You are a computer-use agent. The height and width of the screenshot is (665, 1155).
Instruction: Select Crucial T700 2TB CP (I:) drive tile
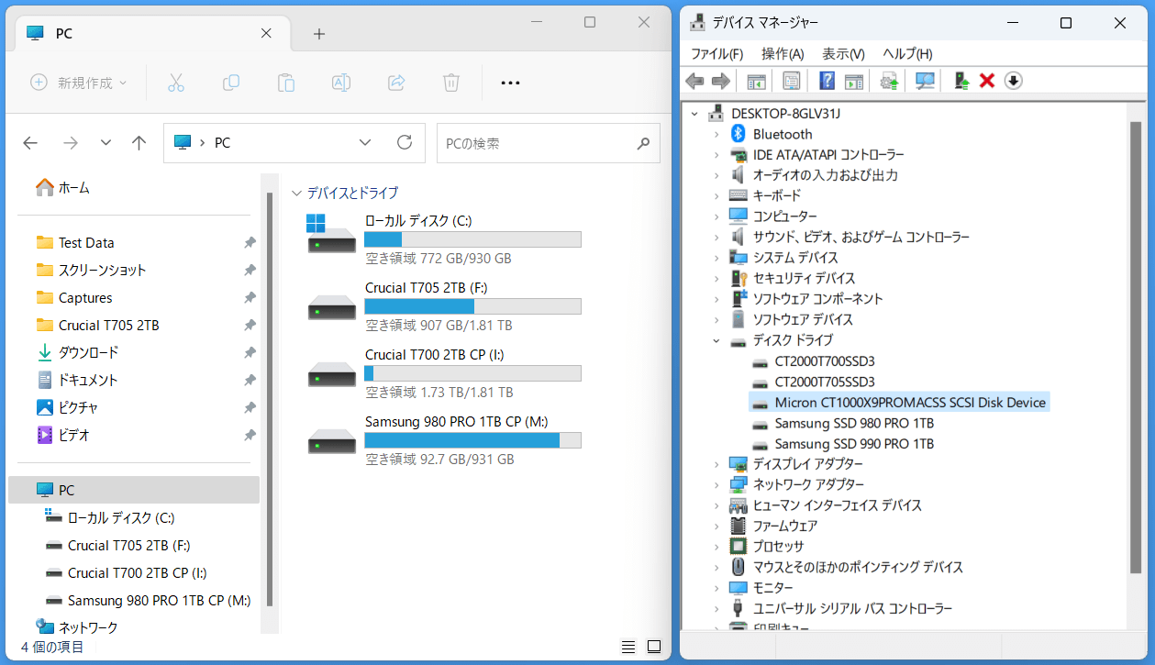click(x=444, y=373)
